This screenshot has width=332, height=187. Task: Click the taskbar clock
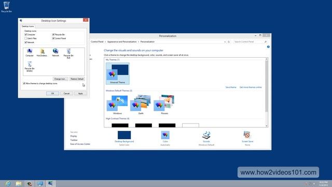[323, 183]
